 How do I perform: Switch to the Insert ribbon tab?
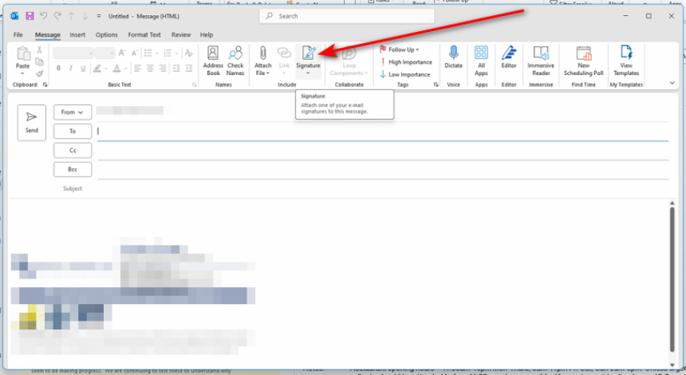(x=77, y=35)
